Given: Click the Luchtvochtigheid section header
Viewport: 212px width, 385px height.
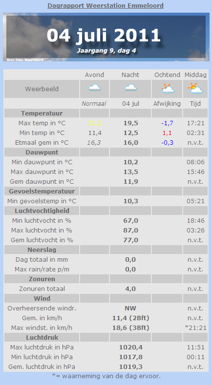Looking at the screenshot, I should (x=42, y=211).
